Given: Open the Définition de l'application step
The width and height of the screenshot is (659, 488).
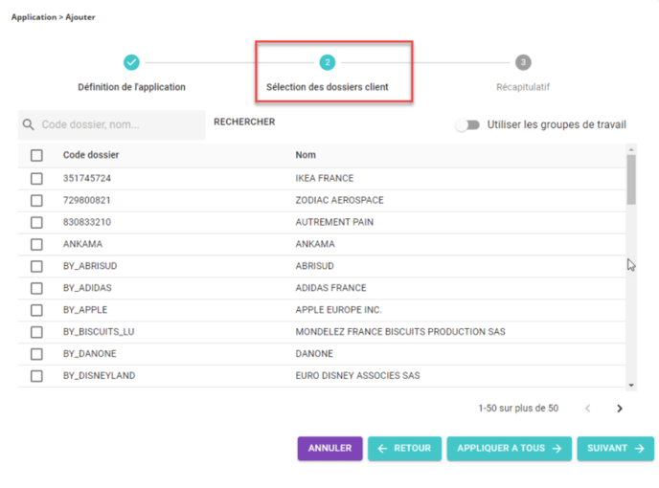Looking at the screenshot, I should (x=131, y=87).
